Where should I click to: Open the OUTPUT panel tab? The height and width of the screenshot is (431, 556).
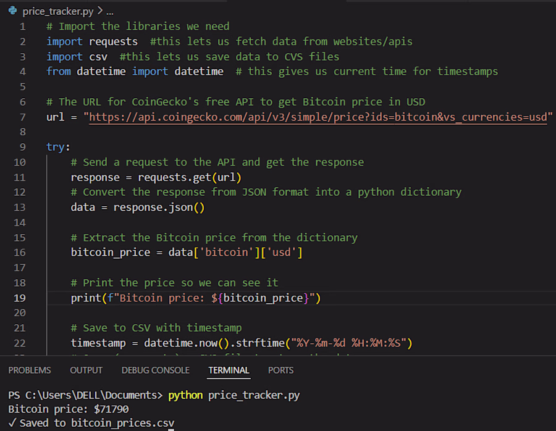click(86, 370)
